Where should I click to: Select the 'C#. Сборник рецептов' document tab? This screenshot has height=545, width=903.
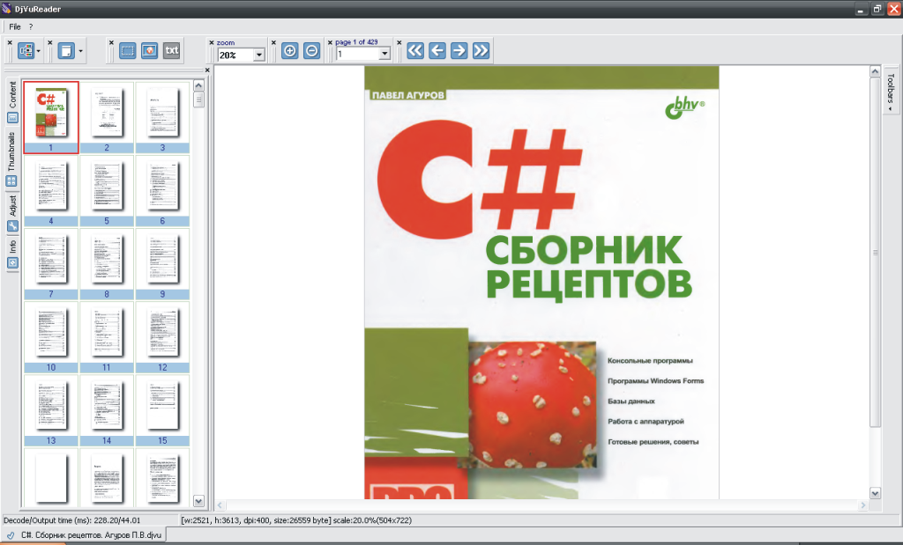click(x=85, y=534)
